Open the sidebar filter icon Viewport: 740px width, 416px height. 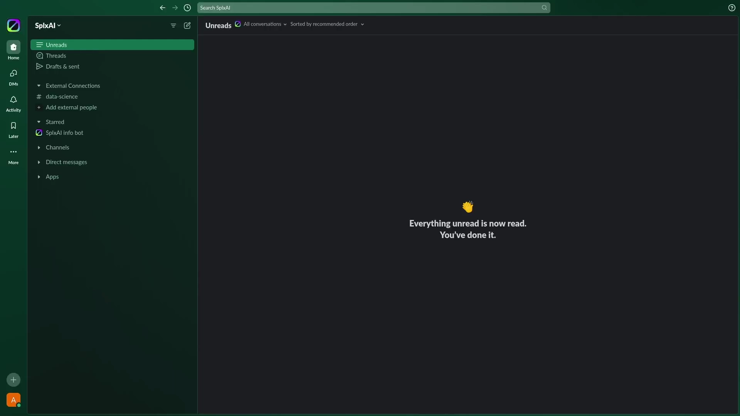[x=173, y=25]
